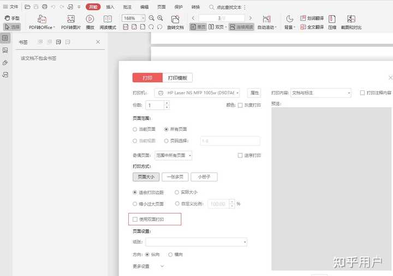Open the PDF转图片 tool
The image size is (393, 276).
coord(70,22)
